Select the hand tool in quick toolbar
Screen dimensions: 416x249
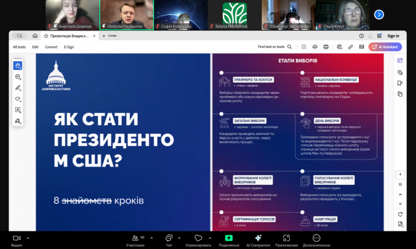coord(18,65)
